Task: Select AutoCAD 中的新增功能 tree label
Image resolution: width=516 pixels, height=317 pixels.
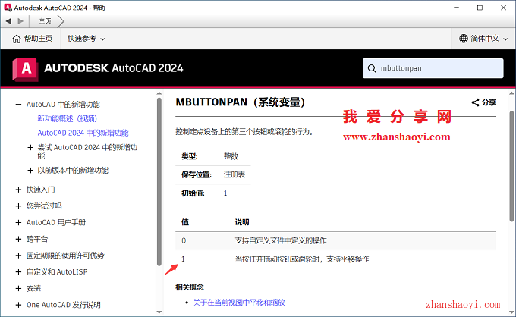Action: point(63,105)
